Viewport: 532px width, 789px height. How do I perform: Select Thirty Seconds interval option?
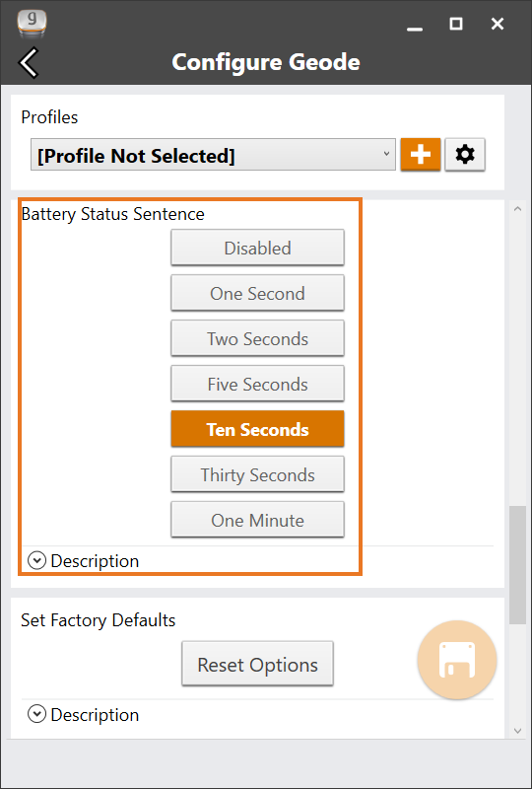pyautogui.click(x=257, y=474)
